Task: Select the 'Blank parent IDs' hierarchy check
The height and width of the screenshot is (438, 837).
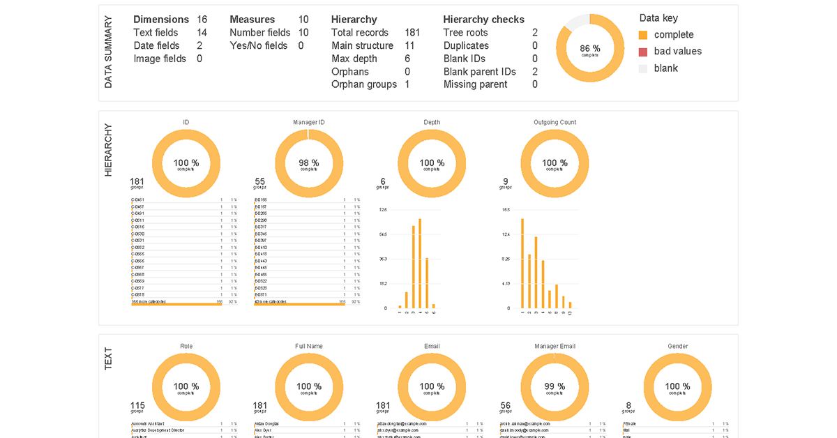Action: [480, 72]
